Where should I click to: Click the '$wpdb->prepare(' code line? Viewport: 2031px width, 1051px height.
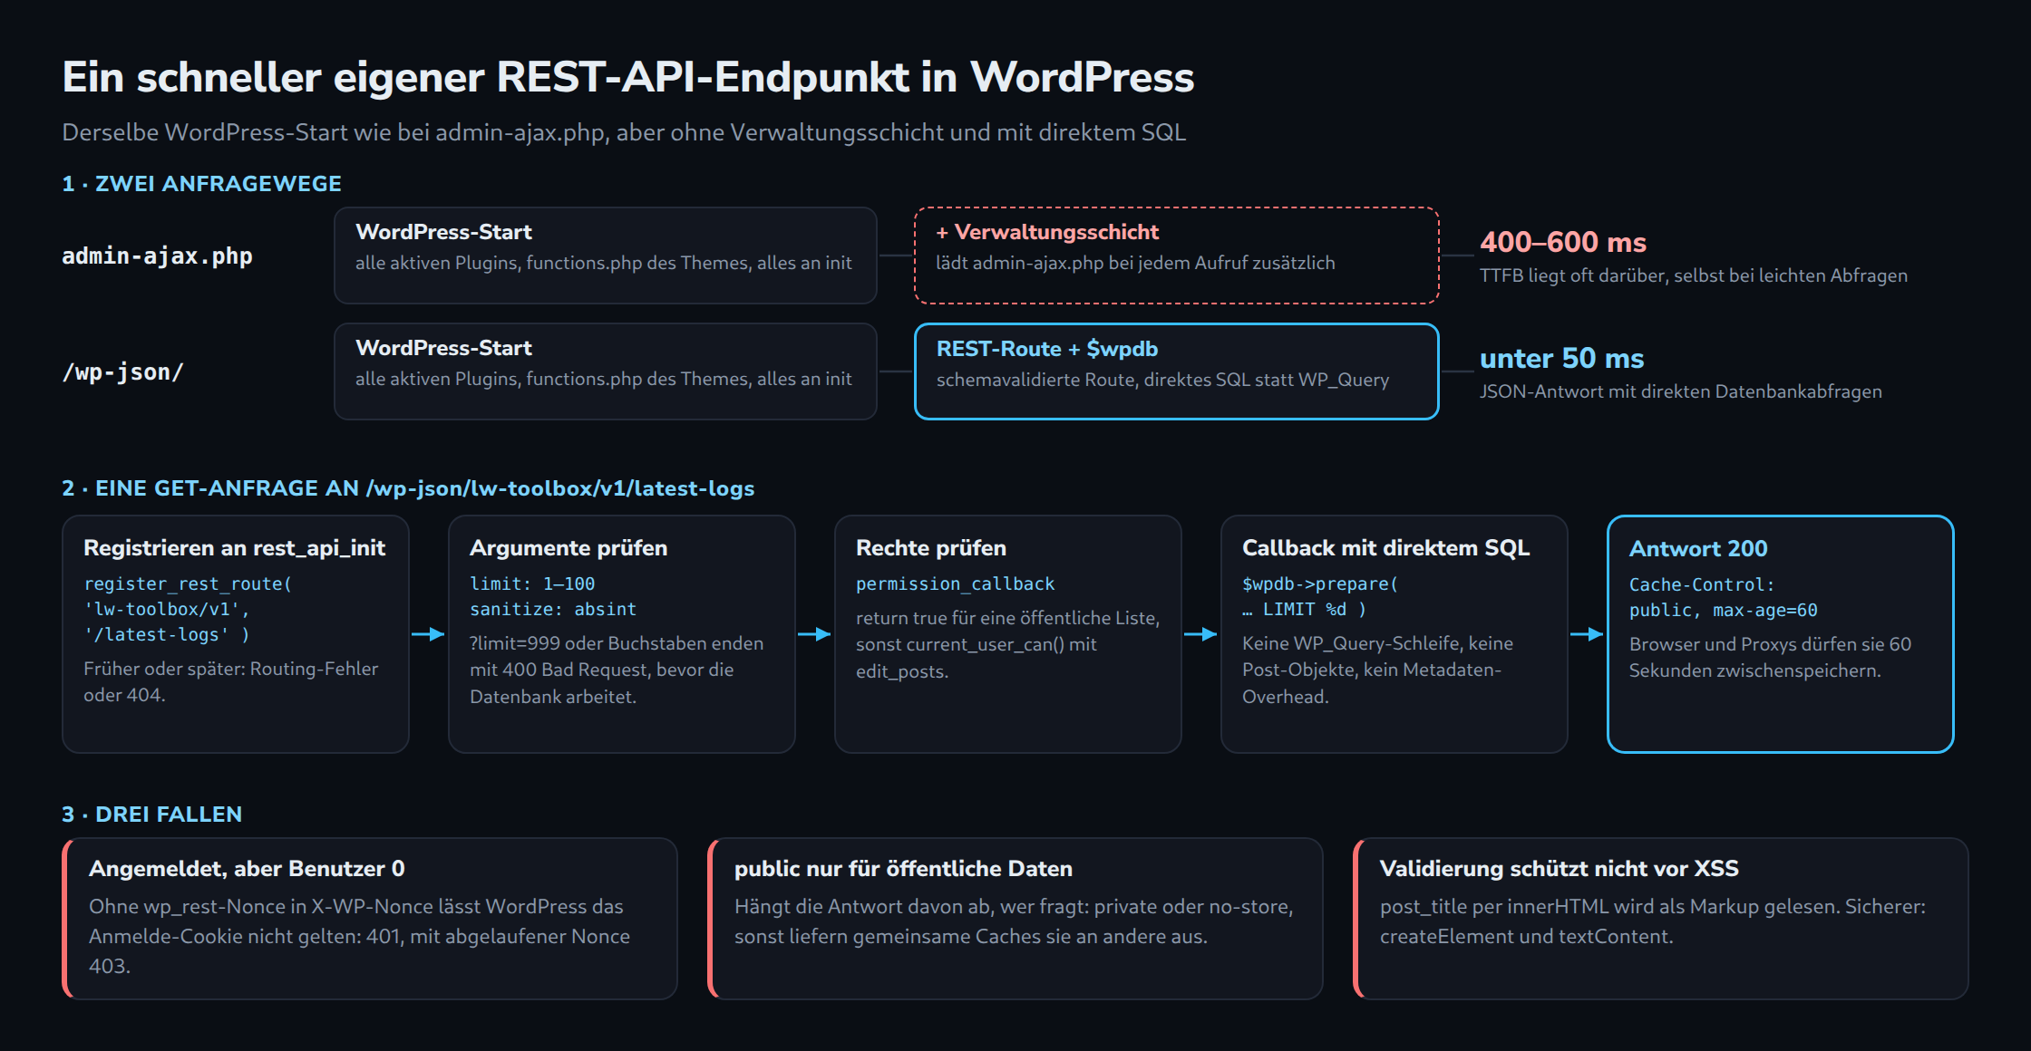tap(1320, 584)
